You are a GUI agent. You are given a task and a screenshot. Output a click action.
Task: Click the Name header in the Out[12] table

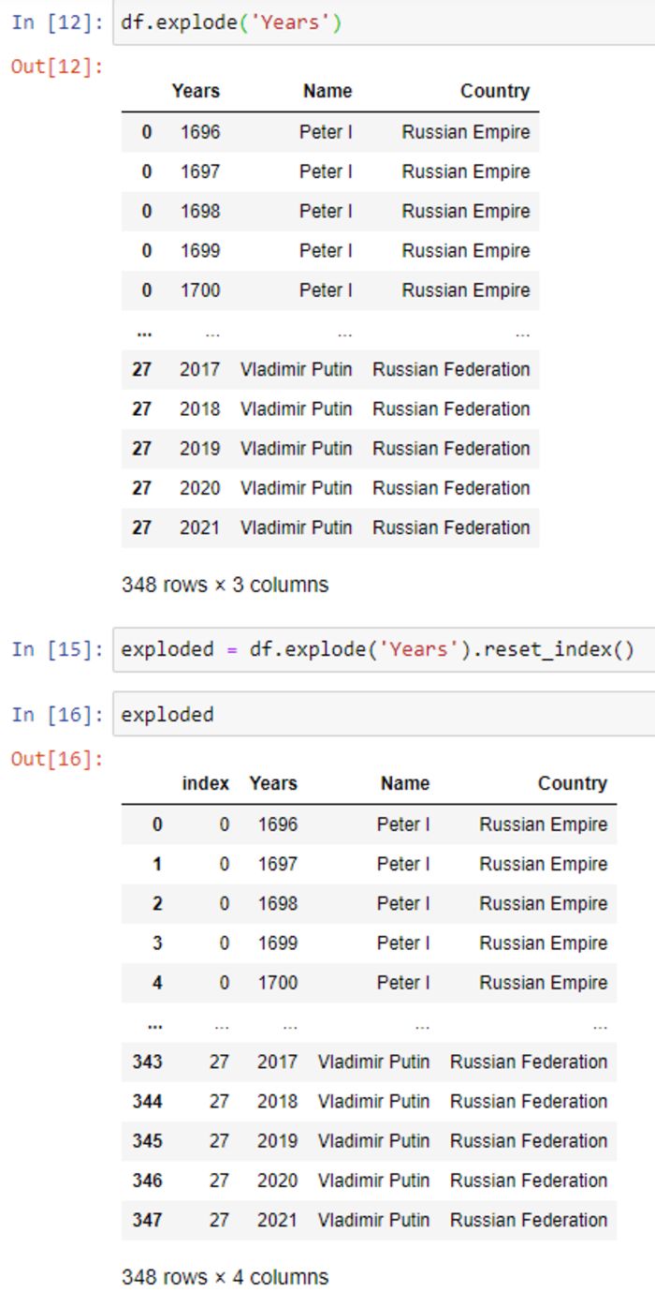point(327,91)
